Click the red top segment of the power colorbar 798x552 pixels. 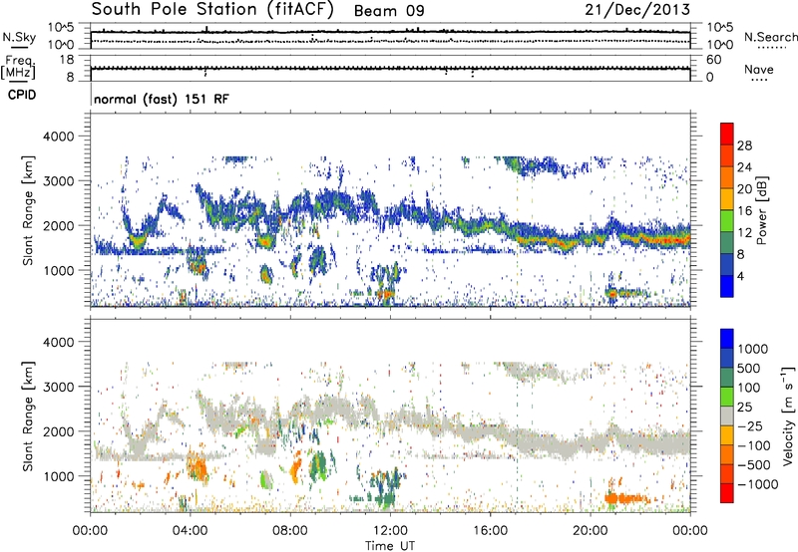tap(727, 134)
